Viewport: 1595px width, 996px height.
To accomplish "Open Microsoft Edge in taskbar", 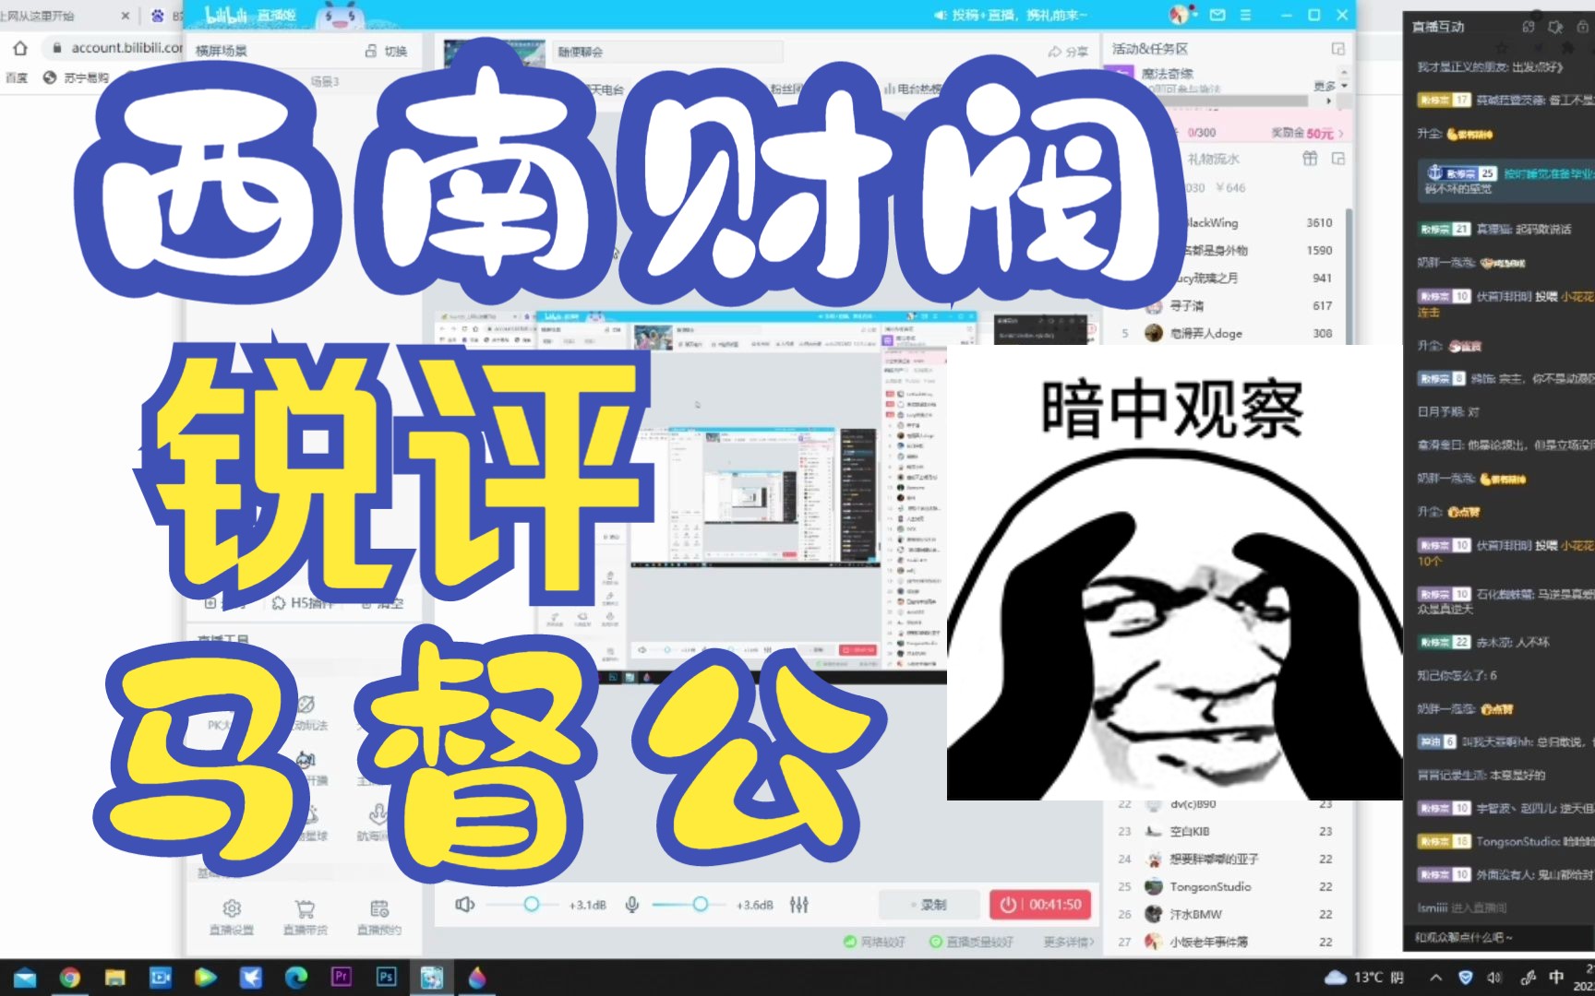I will coord(296,978).
